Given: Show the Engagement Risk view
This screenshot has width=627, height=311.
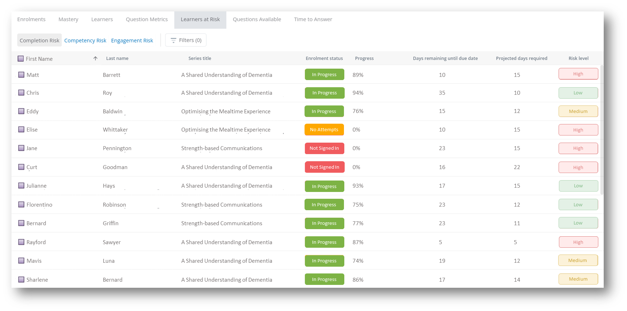Looking at the screenshot, I should [132, 40].
